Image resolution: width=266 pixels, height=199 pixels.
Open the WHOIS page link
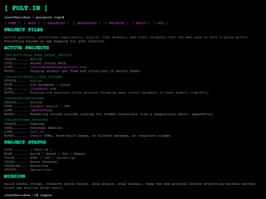141,23
